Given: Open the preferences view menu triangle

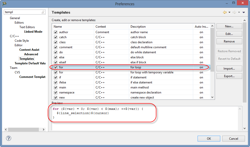Looking at the screenshot, I should tap(244, 12).
